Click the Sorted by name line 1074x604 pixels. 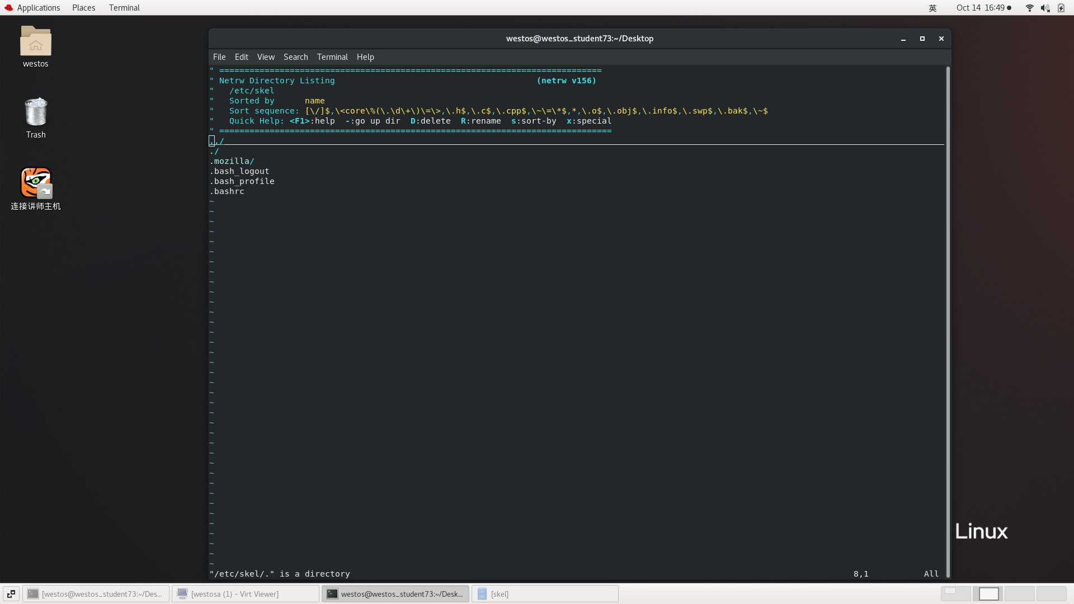(277, 101)
